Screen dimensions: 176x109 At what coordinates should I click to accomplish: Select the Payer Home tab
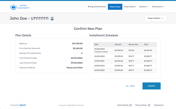(x=115, y=7)
